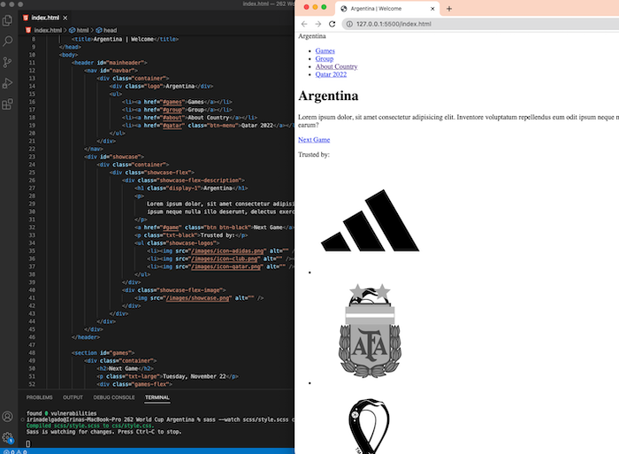This screenshot has height=454, width=619.
Task: Click the 'Compiled scss/style.scss' terminal line
Action: coord(90,426)
